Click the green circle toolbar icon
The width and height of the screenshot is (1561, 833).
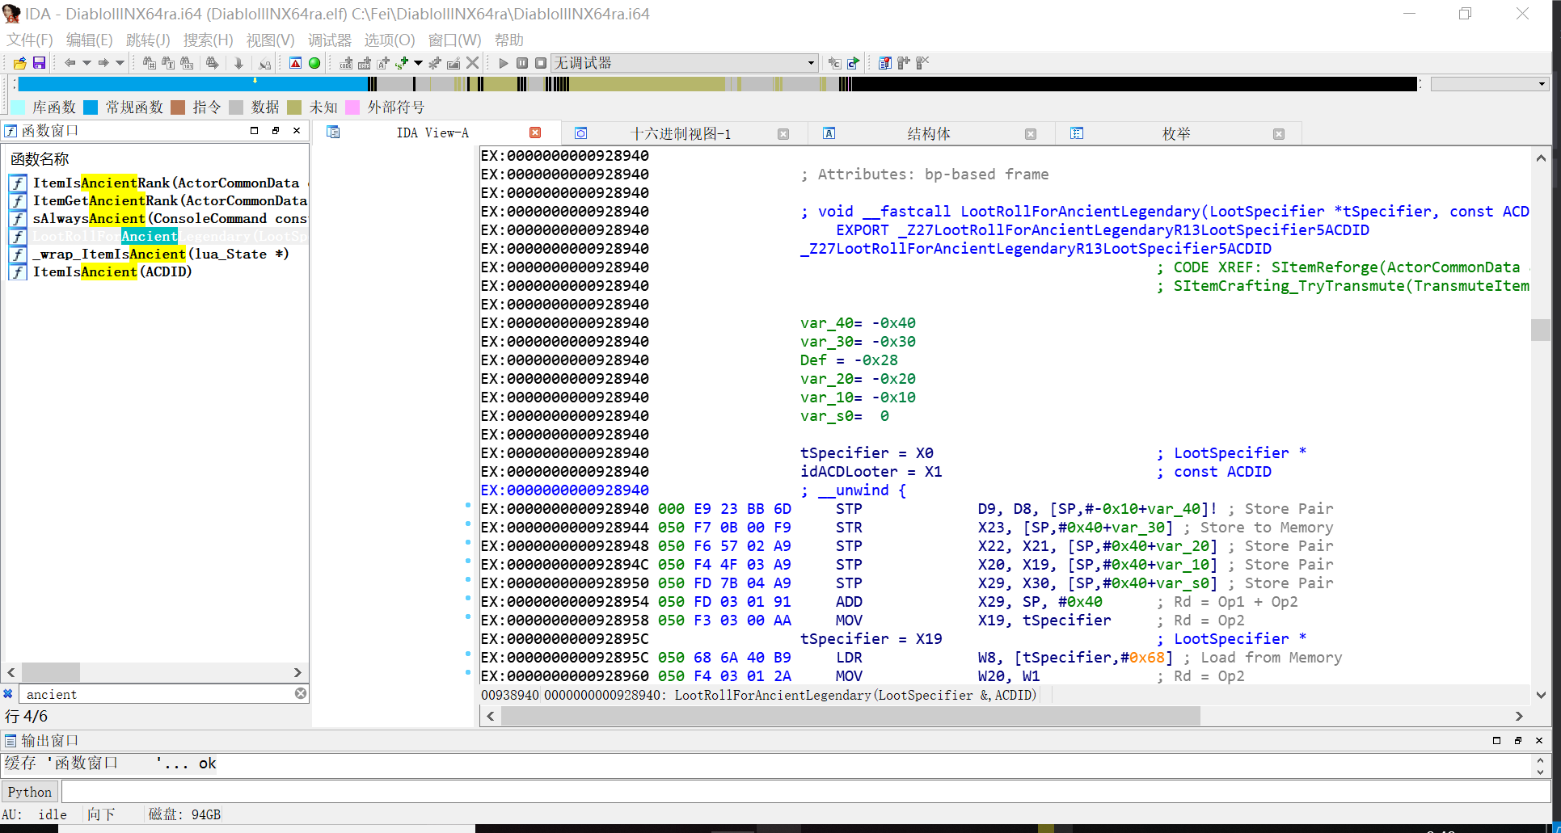click(x=314, y=63)
